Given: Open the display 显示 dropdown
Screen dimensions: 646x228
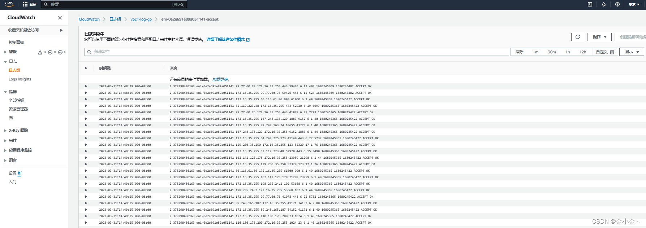Looking at the screenshot, I should [632, 52].
